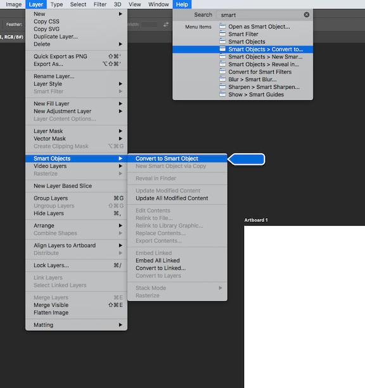Open the Type menu
Image resolution: width=365 pixels, height=388 pixels.
tap(56, 4)
